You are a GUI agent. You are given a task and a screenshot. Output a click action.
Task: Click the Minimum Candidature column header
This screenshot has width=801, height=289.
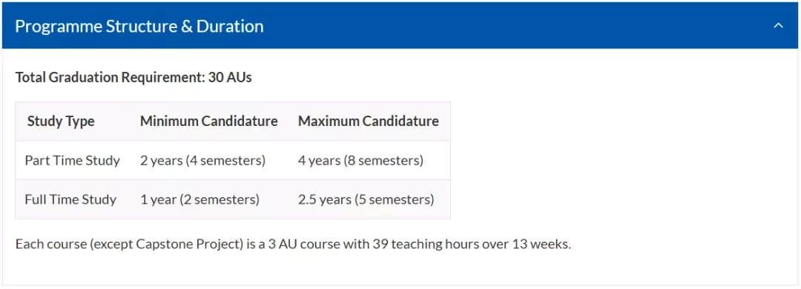click(209, 121)
